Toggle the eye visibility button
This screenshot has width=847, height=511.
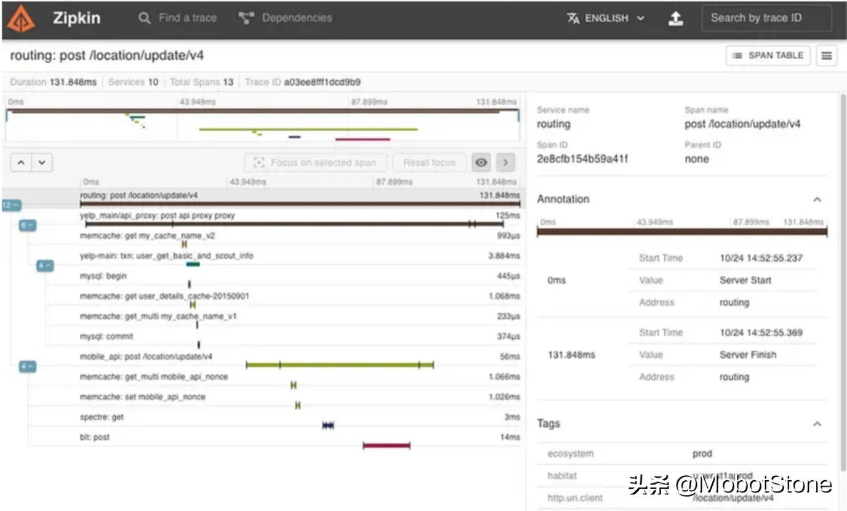(481, 163)
